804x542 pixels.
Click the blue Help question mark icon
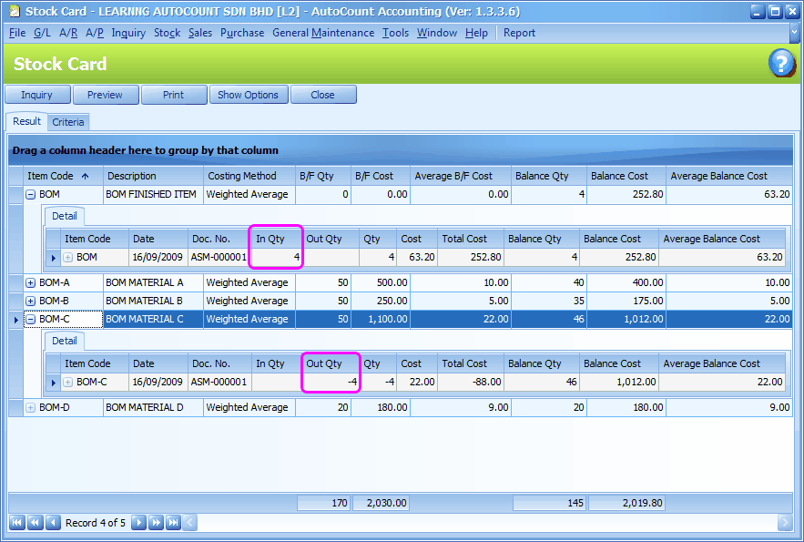[x=781, y=64]
